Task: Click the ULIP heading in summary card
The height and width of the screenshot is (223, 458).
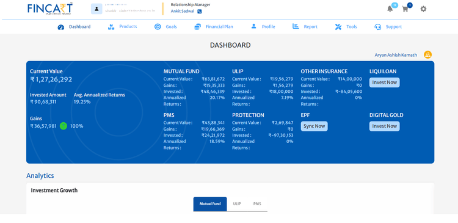Action: 238,71
